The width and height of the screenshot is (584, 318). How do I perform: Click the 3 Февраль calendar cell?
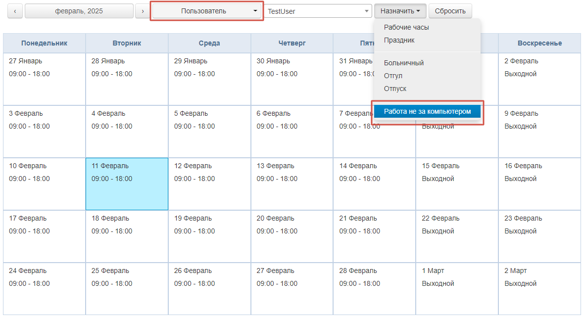[x=44, y=132]
